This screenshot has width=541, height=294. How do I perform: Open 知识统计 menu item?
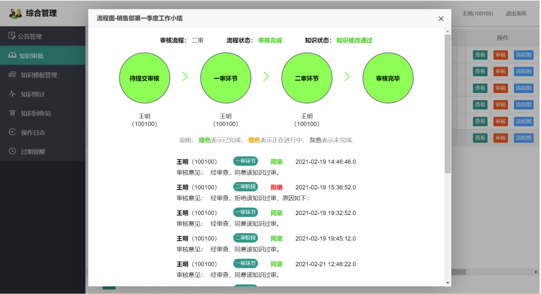click(x=36, y=94)
